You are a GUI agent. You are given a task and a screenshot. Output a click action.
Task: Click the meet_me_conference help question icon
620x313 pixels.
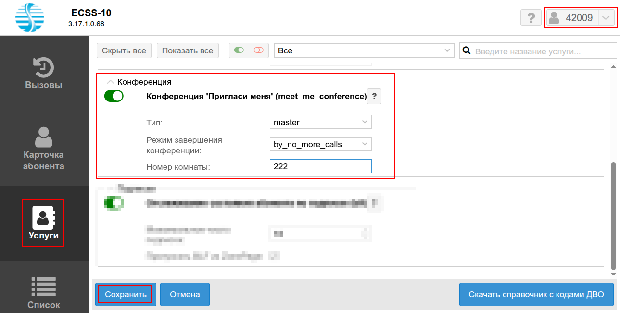point(374,97)
